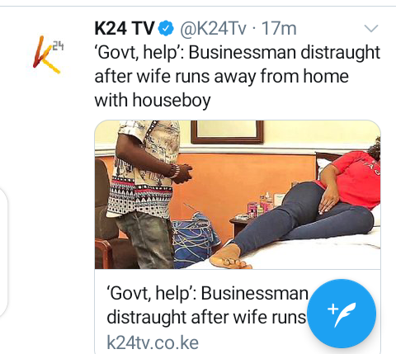Image resolution: width=396 pixels, height=354 pixels.
Task: Open the K24 TV profile avatar logo
Action: tap(48, 55)
